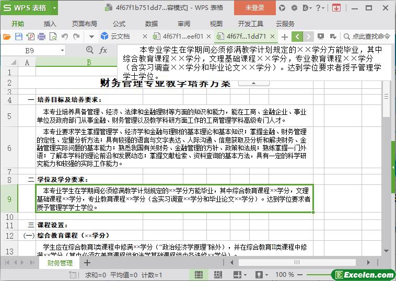Viewport: 396px width, 281px height.
Task: Click the heading 综合教育课程（××学分）
Action: point(74,236)
